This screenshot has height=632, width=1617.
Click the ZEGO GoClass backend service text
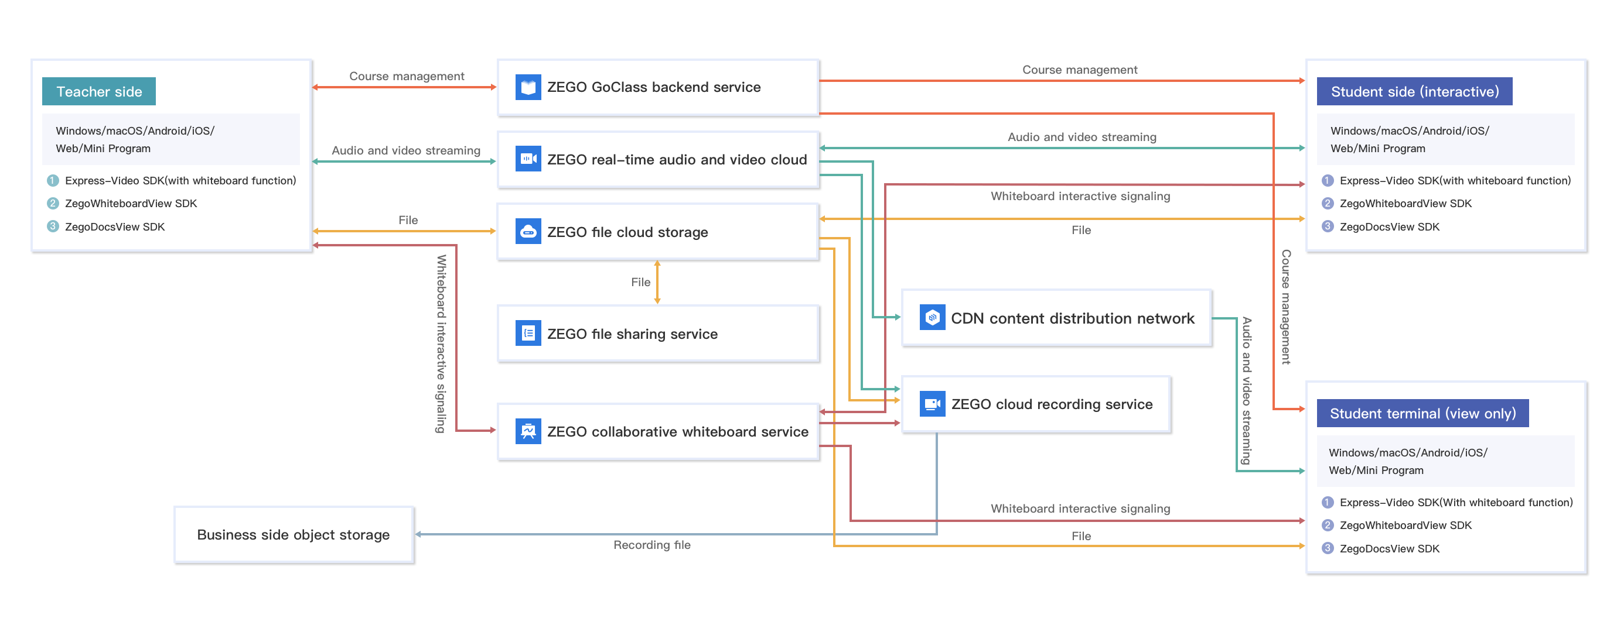tap(653, 87)
